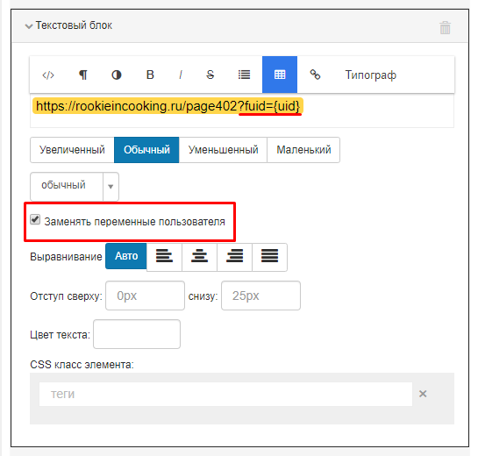The image size is (478, 456).
Task: Open the обычный style dropdown
Action: click(75, 187)
